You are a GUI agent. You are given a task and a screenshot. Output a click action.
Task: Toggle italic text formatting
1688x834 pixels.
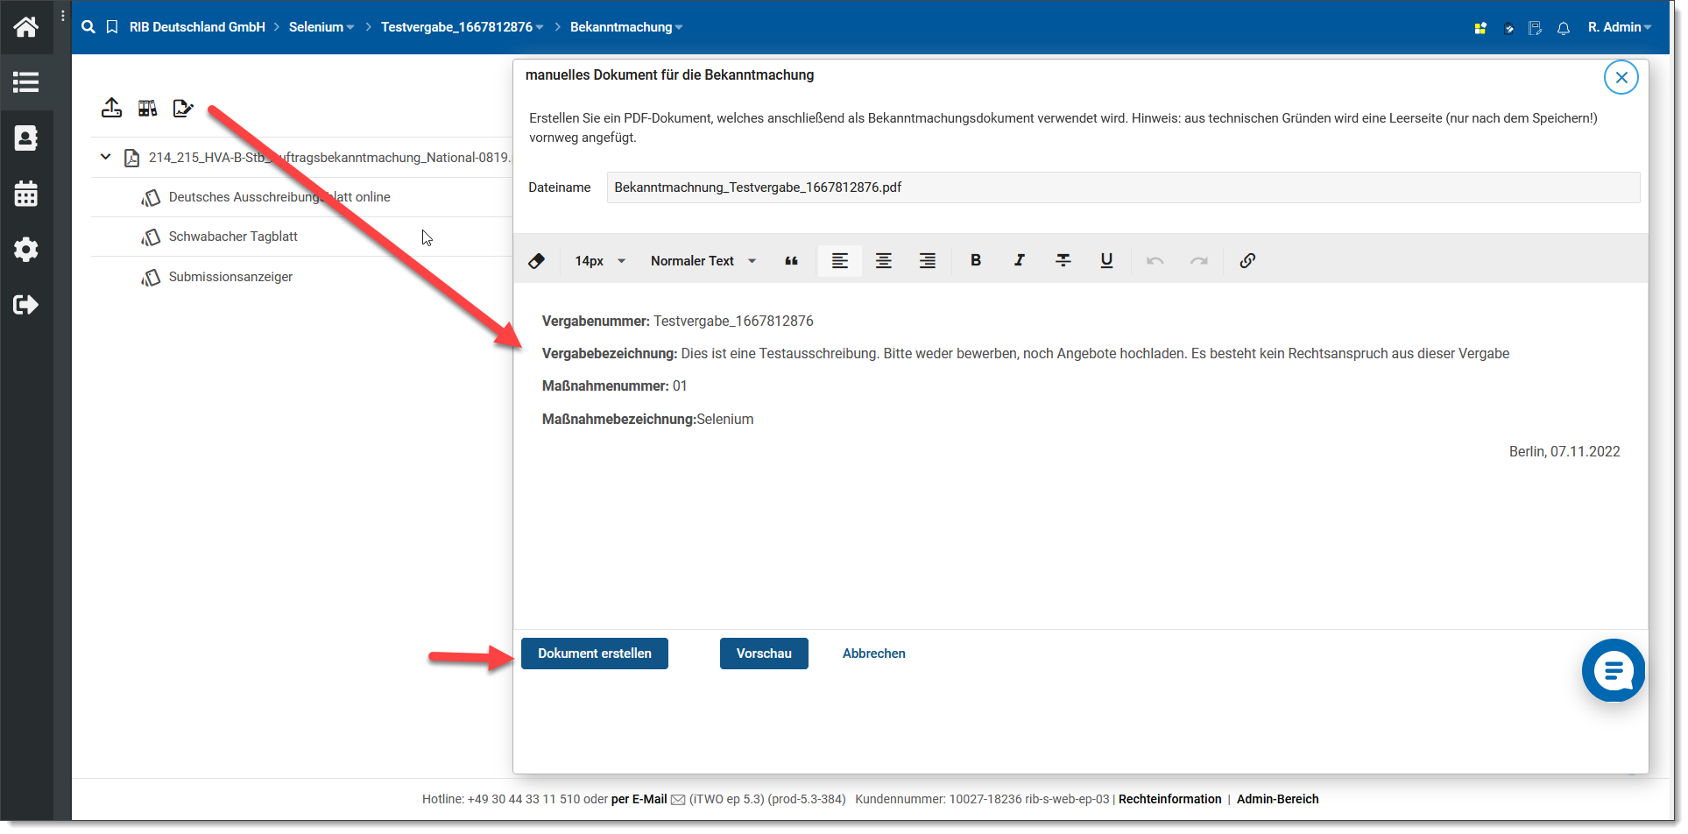(x=1019, y=260)
